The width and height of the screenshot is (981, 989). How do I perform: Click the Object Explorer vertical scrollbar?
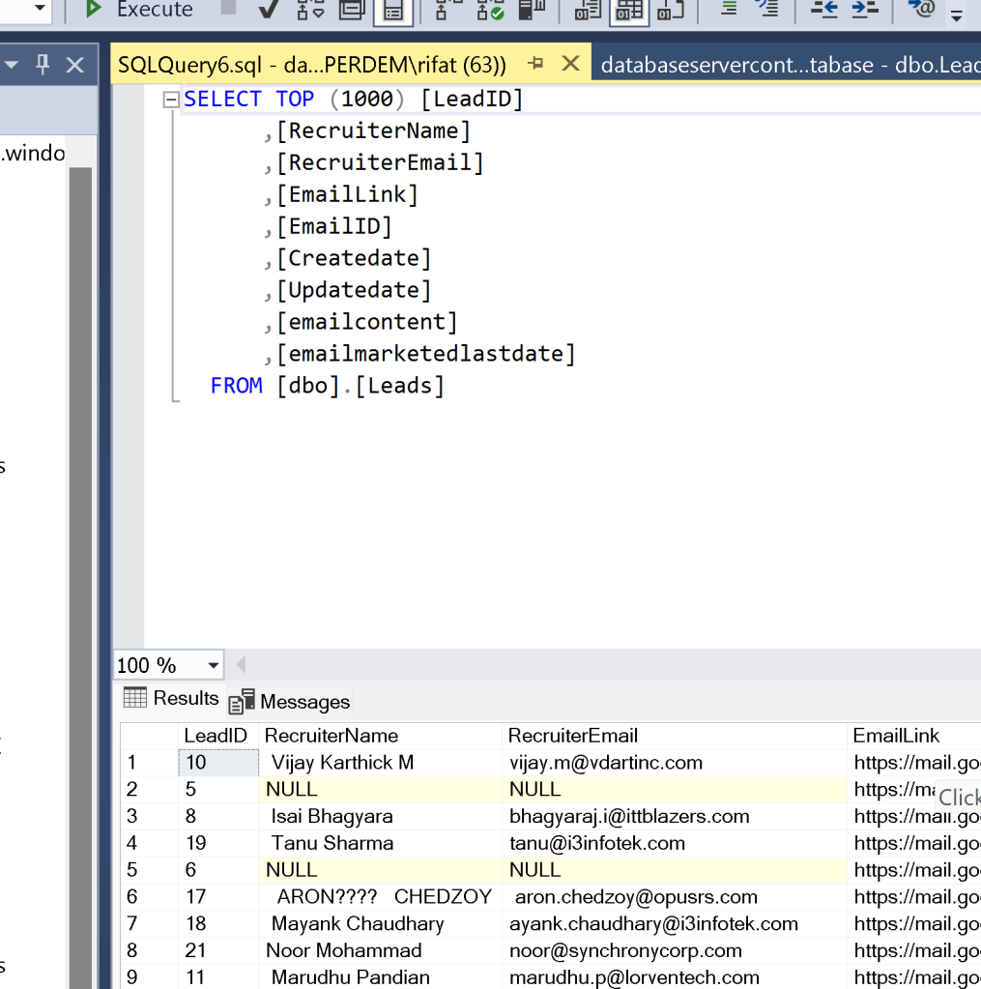click(x=80, y=577)
